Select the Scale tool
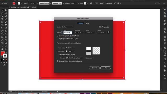The image size is (167, 94). 6,28
